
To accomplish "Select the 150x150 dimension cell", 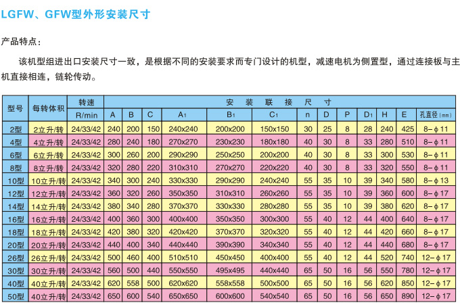I will [x=275, y=128].
